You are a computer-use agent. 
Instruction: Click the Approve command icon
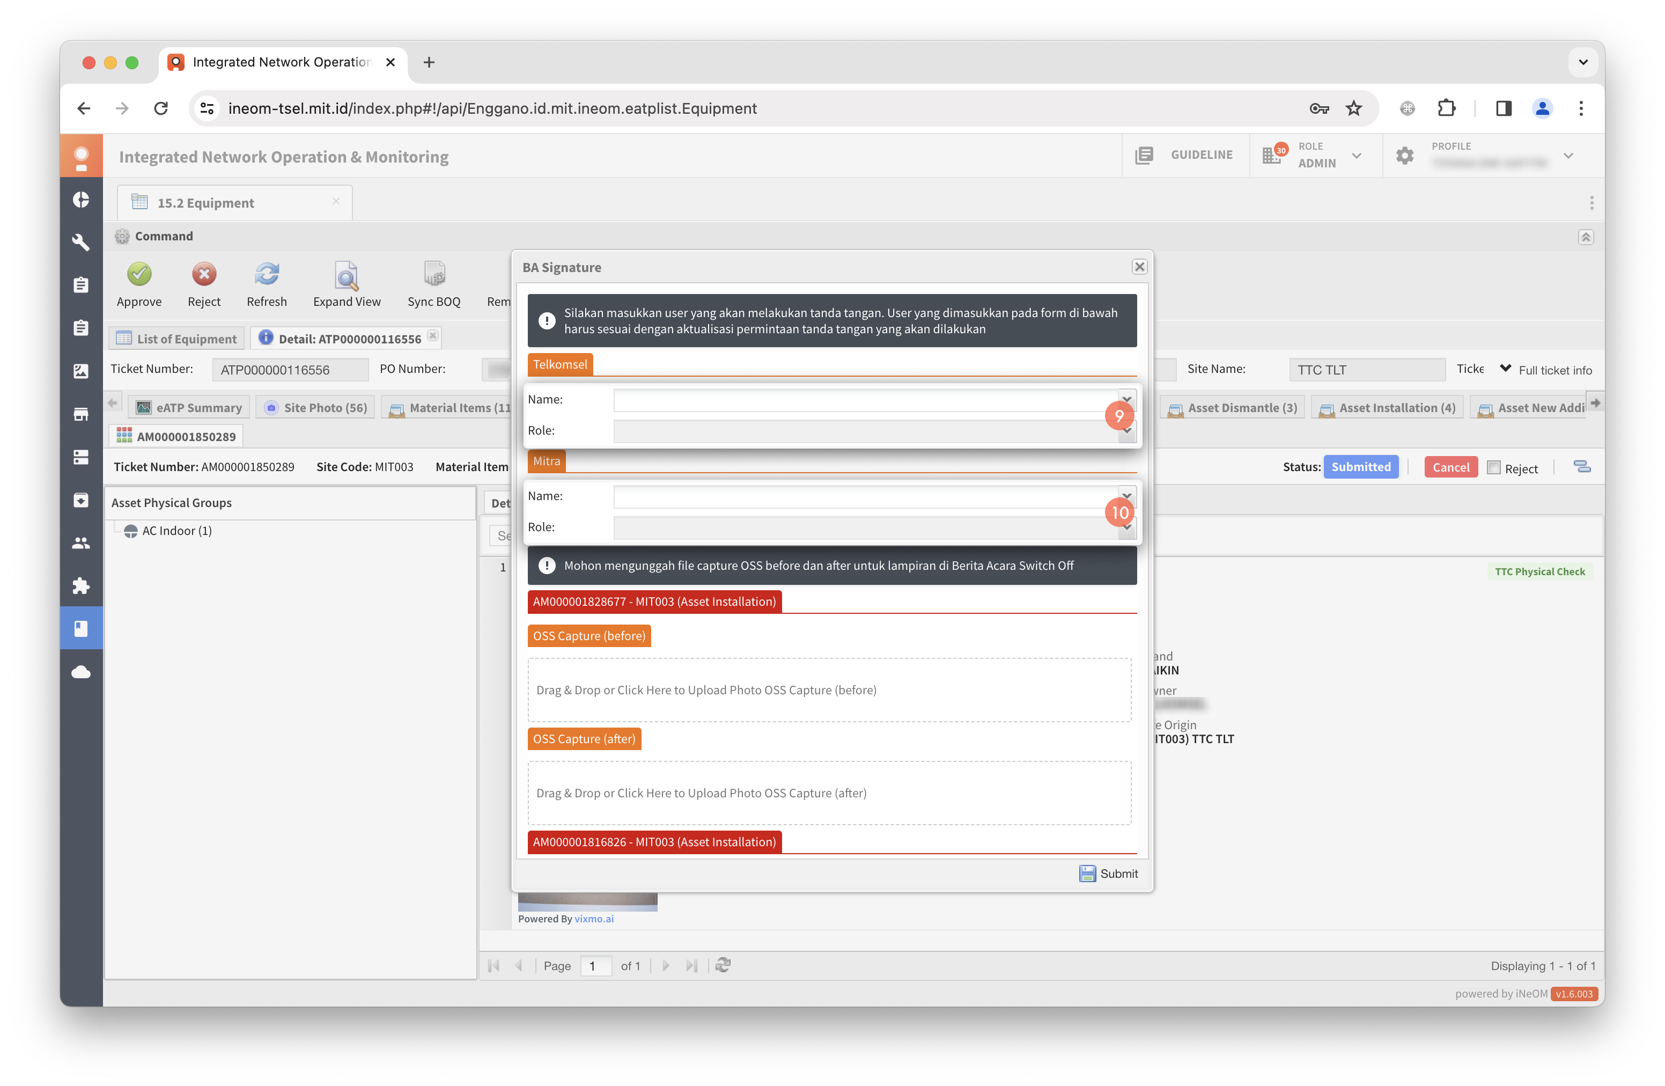tap(138, 274)
